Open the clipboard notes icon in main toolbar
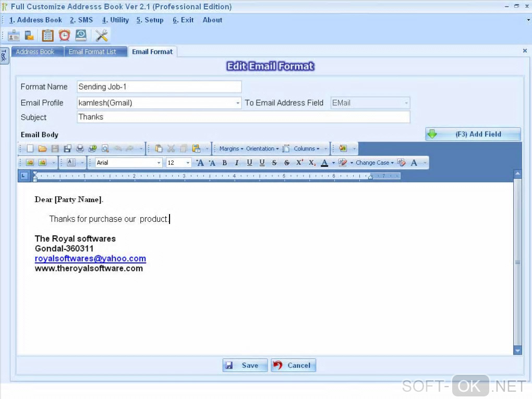This screenshot has height=399, width=532. point(47,35)
